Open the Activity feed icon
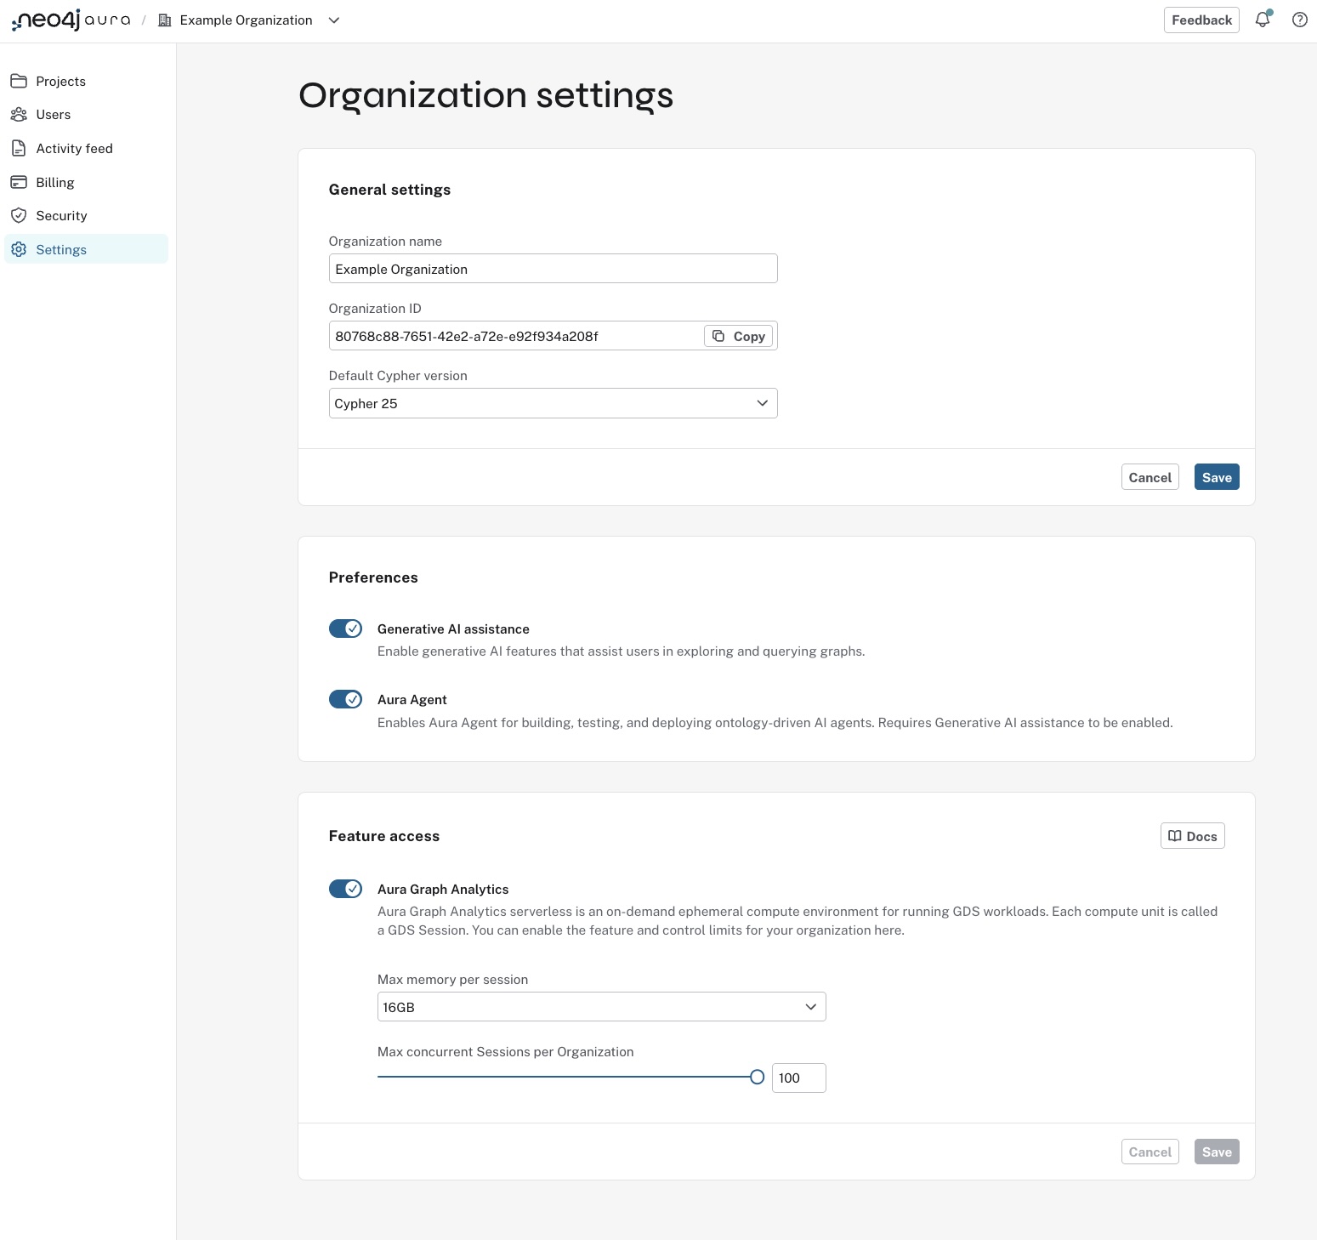Viewport: 1317px width, 1240px height. click(x=20, y=148)
